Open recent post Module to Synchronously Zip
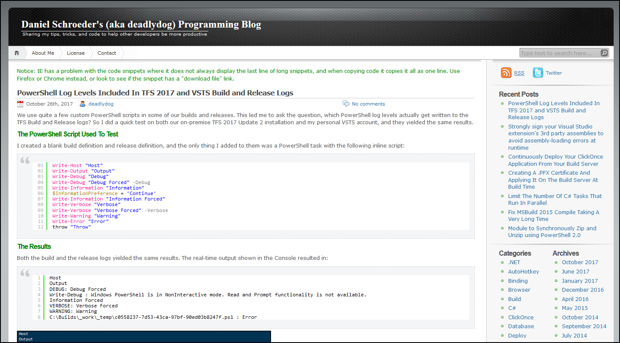620x343 pixels. 552,231
